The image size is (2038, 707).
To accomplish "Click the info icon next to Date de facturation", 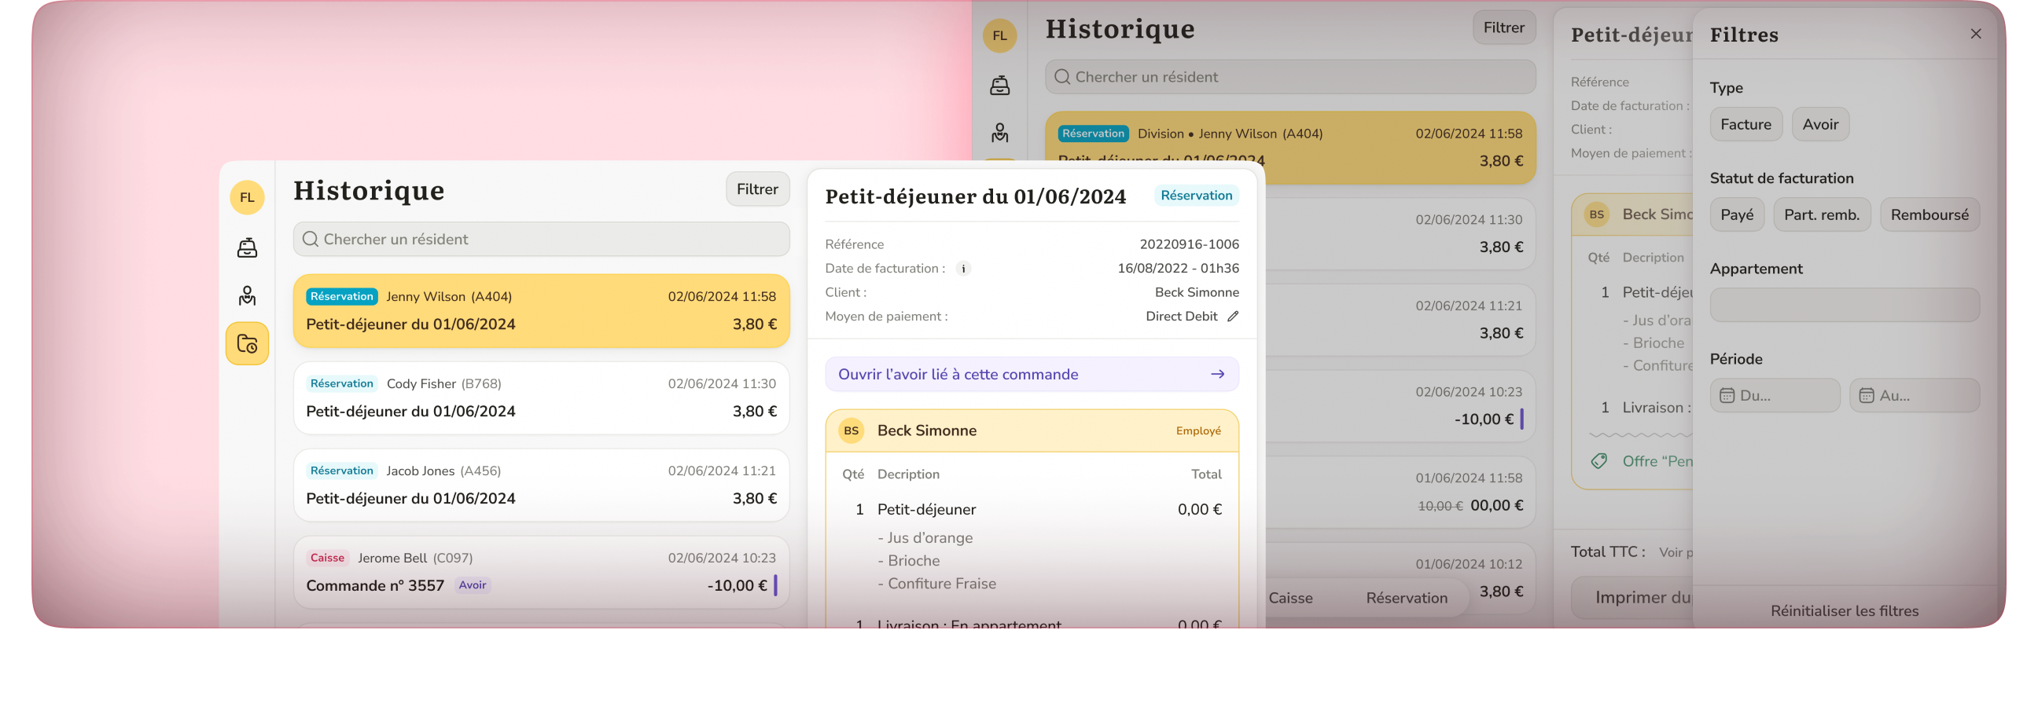I will click(963, 269).
